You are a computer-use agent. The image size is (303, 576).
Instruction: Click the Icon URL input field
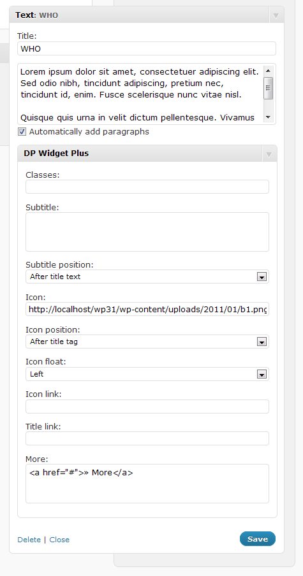[147, 309]
